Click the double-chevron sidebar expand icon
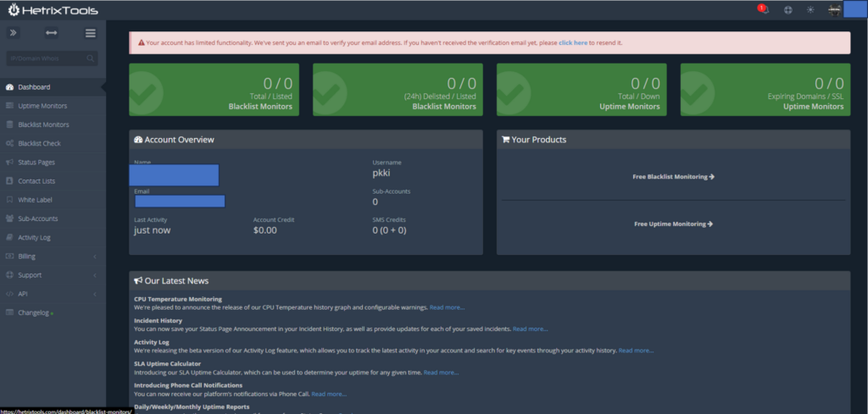 point(13,33)
